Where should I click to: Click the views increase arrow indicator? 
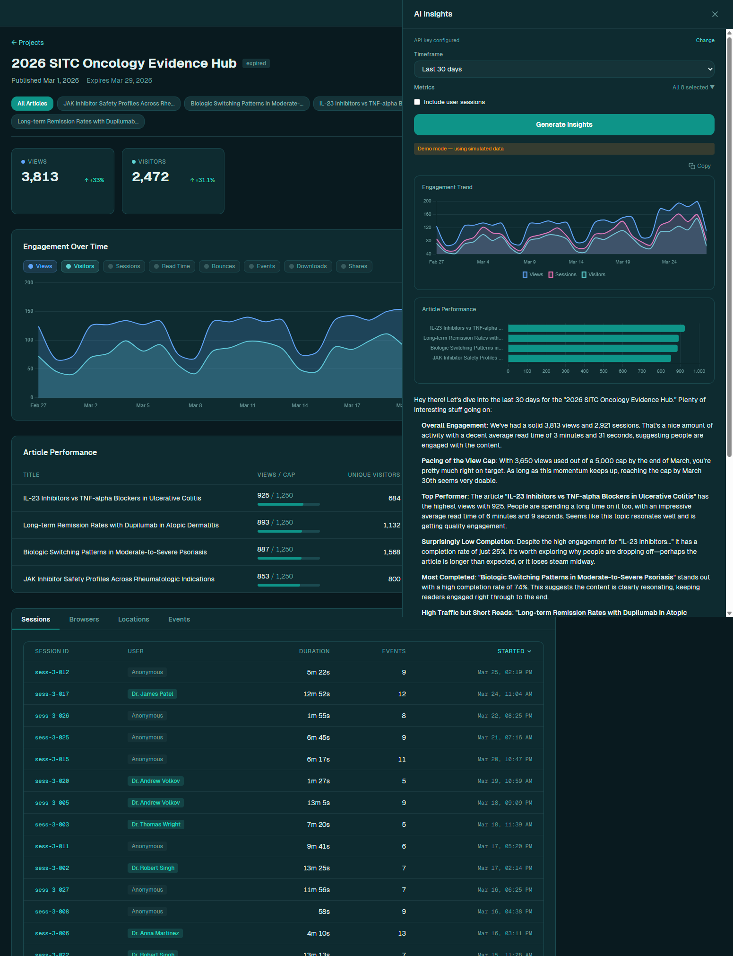[86, 180]
